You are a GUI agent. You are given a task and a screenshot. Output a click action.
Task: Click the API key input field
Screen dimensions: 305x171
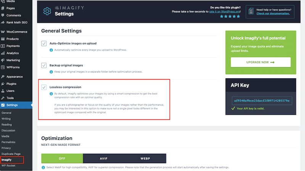(x=262, y=101)
